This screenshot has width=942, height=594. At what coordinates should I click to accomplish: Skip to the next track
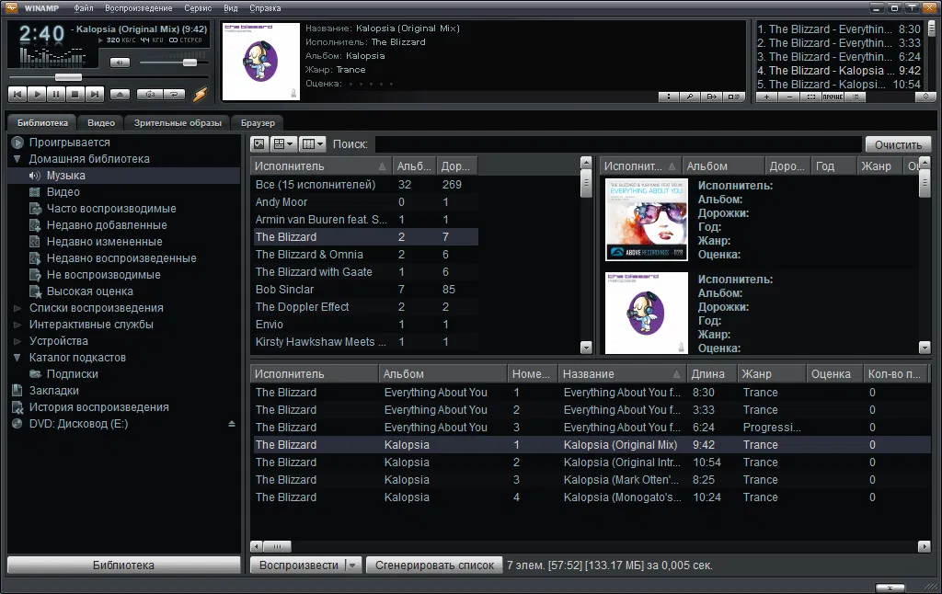(95, 95)
